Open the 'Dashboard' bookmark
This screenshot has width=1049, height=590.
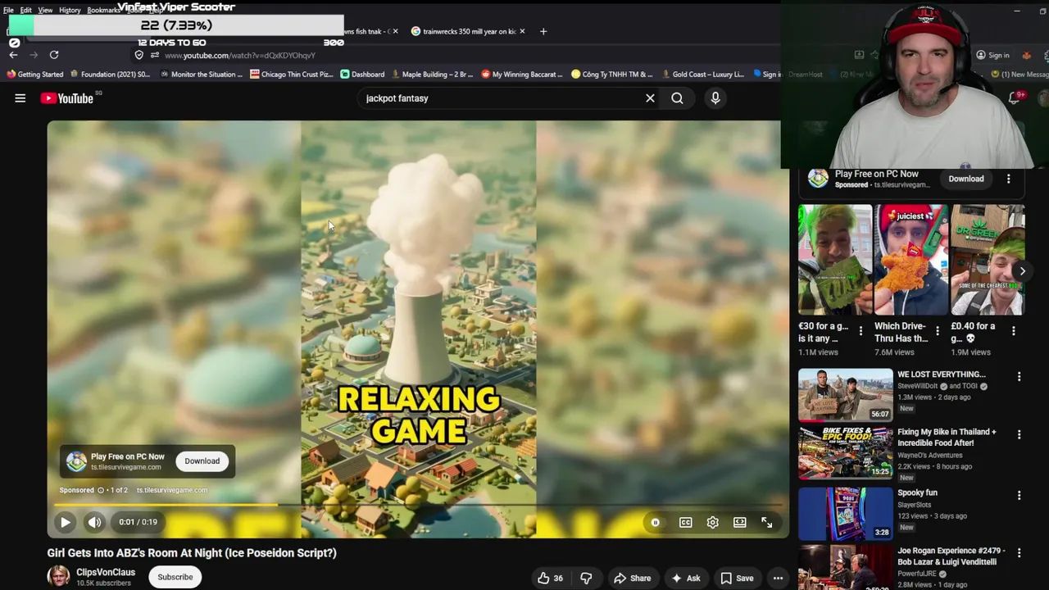[x=362, y=75]
